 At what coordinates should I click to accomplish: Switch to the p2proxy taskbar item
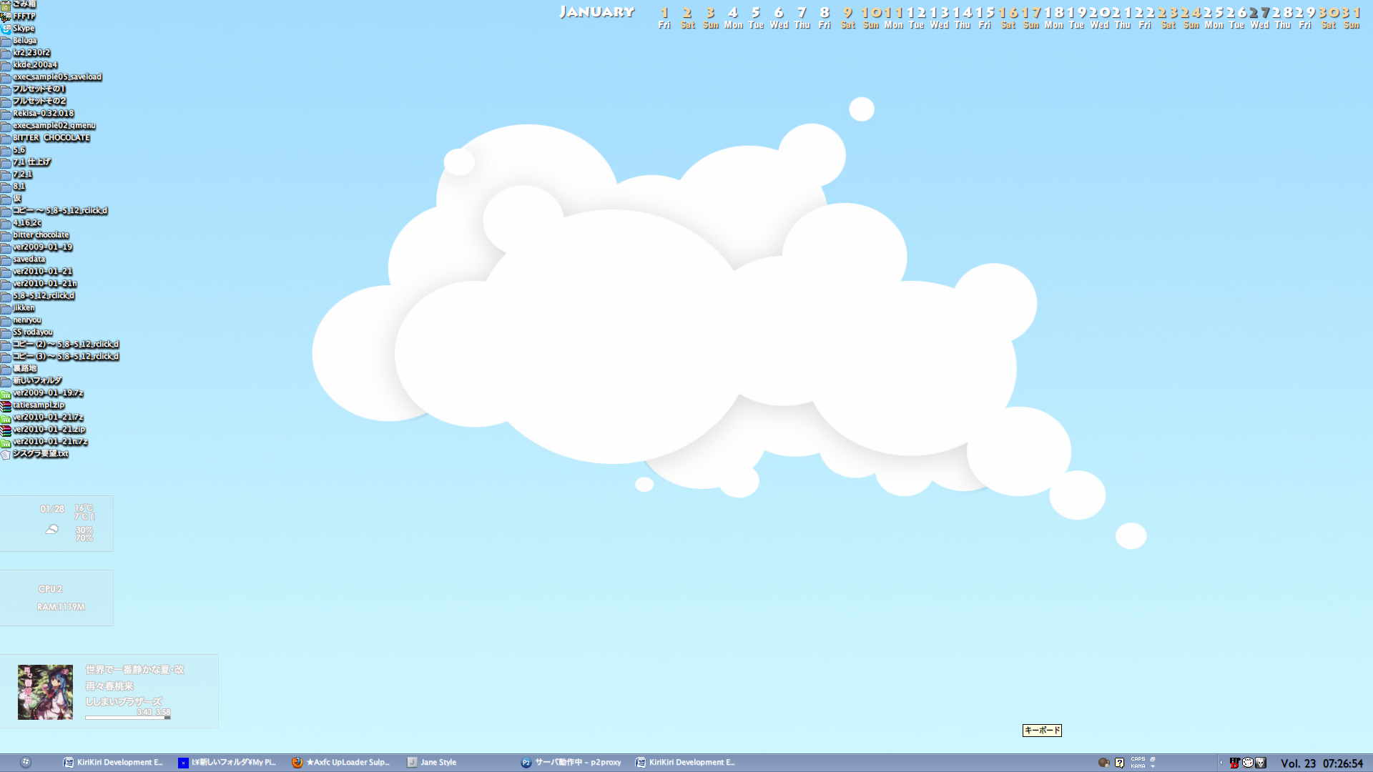(571, 763)
